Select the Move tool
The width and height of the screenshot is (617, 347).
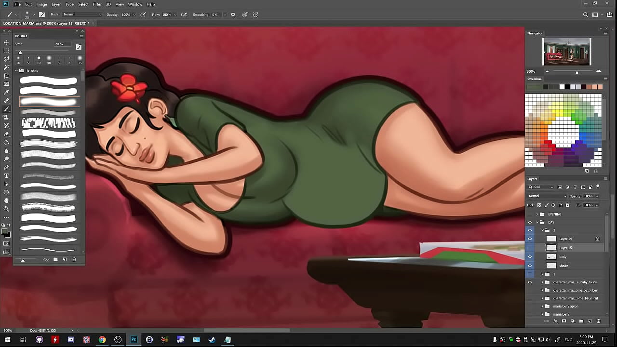(6, 42)
